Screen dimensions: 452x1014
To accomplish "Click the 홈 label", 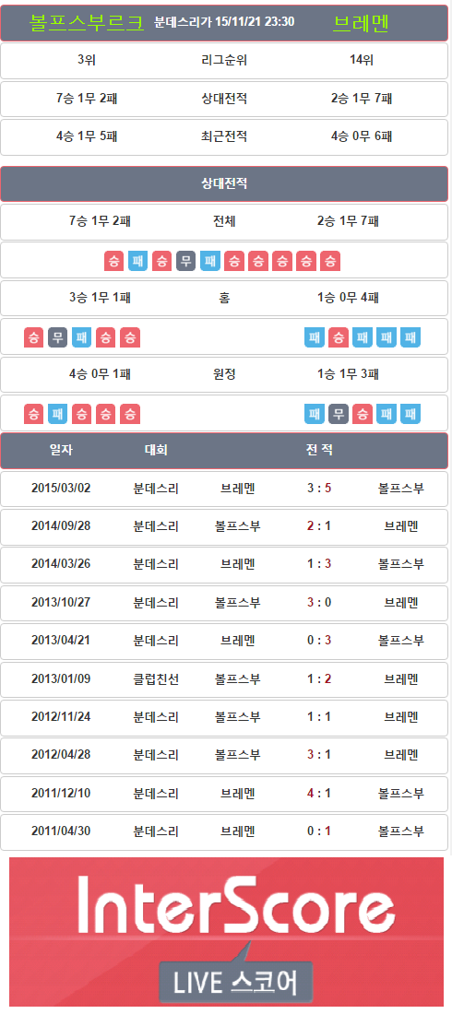I will [x=224, y=298].
